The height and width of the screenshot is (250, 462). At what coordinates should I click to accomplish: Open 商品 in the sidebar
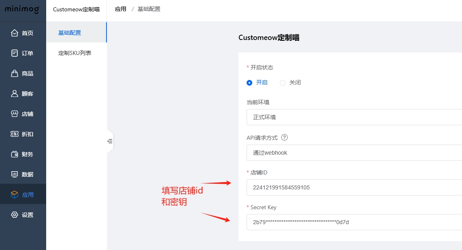point(23,74)
